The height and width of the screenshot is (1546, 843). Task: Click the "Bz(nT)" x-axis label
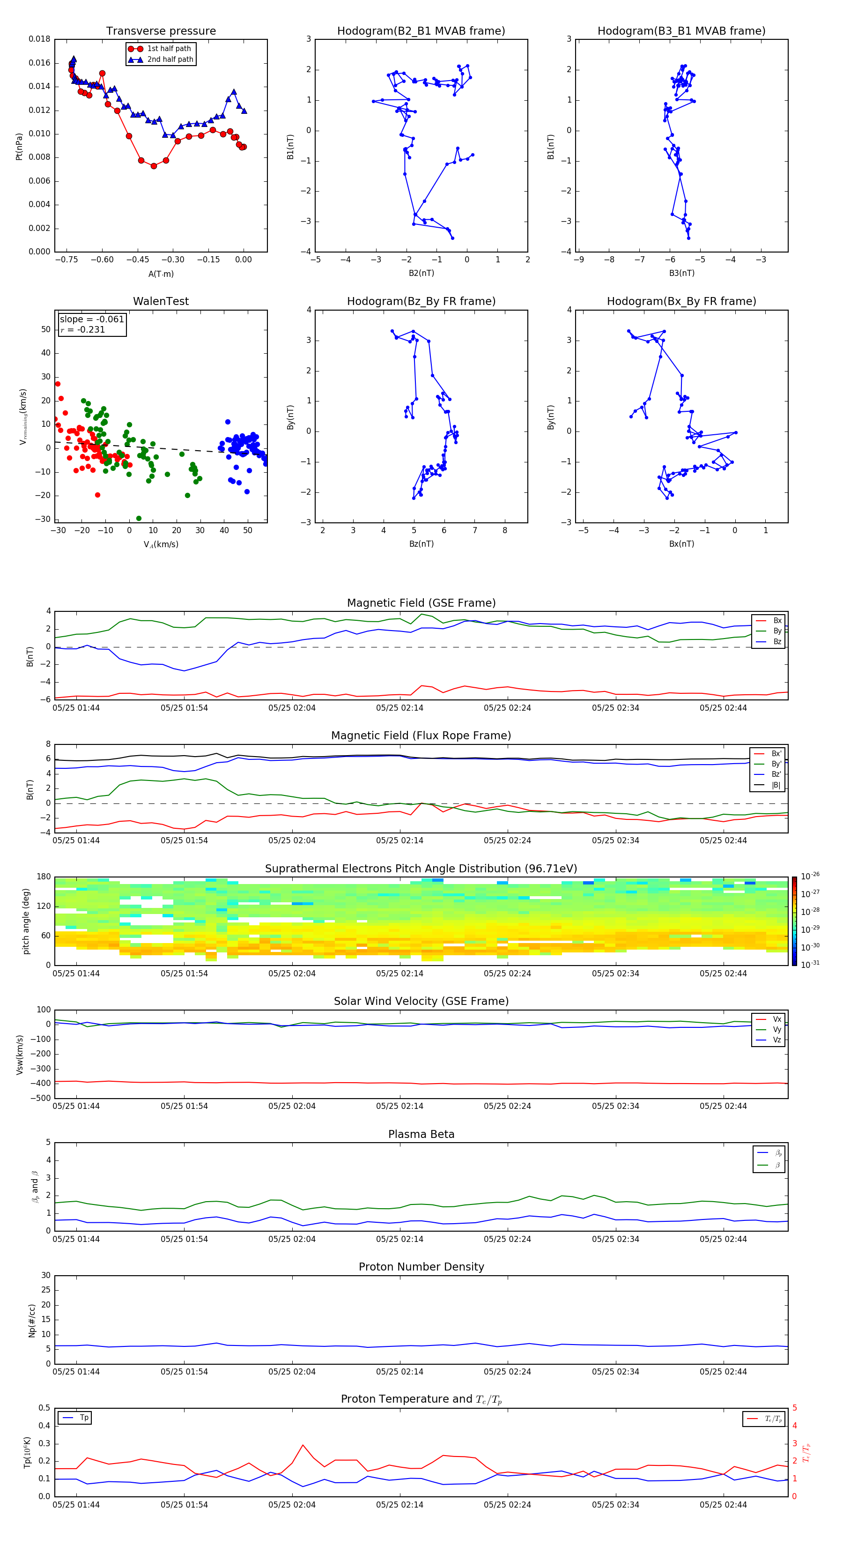(421, 544)
